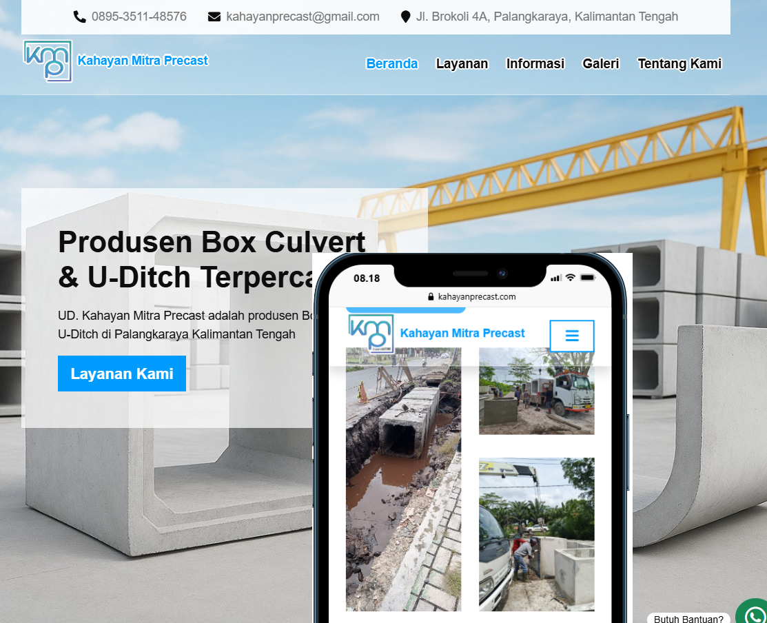Viewport: 767px width, 623px height.
Task: Click the envelope icon next to the email
Action: coord(214,16)
